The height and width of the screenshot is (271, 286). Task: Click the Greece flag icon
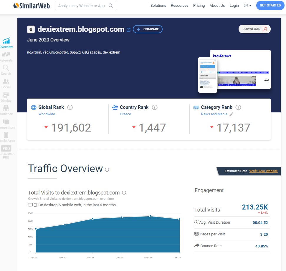pyautogui.click(x=115, y=107)
